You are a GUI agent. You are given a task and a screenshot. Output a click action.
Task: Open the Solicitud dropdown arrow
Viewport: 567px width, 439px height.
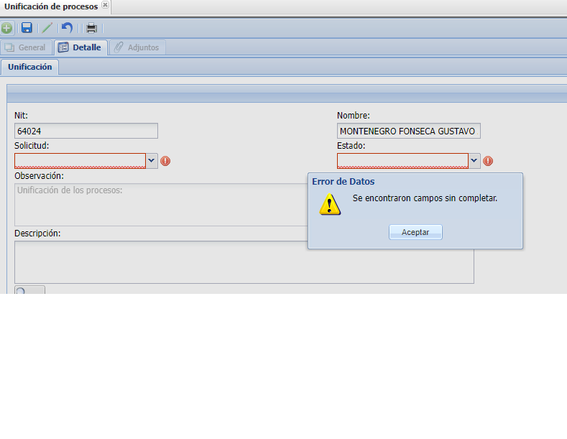(152, 161)
